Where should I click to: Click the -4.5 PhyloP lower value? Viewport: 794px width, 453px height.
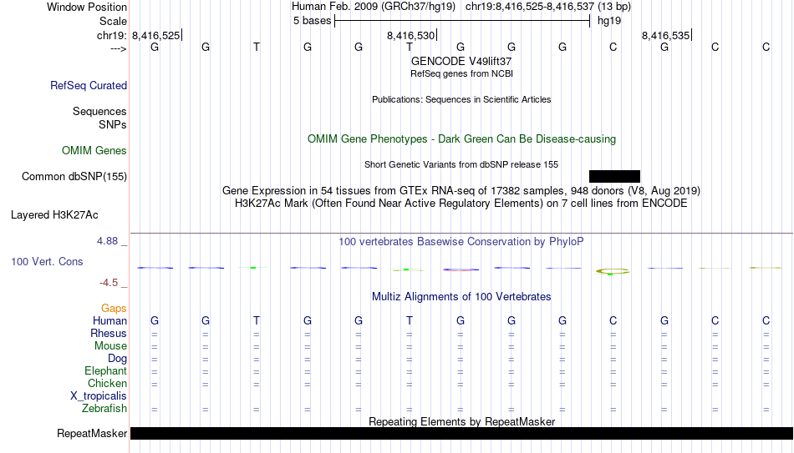[x=109, y=283]
